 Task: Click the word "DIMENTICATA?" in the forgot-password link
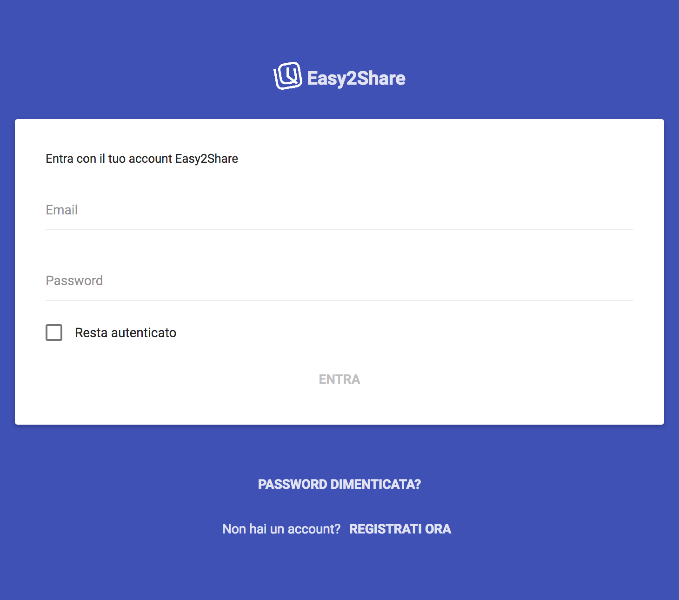pos(375,484)
